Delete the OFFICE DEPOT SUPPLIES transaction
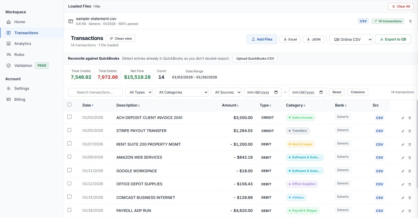Viewport: 418px width, 218px height. point(410,184)
